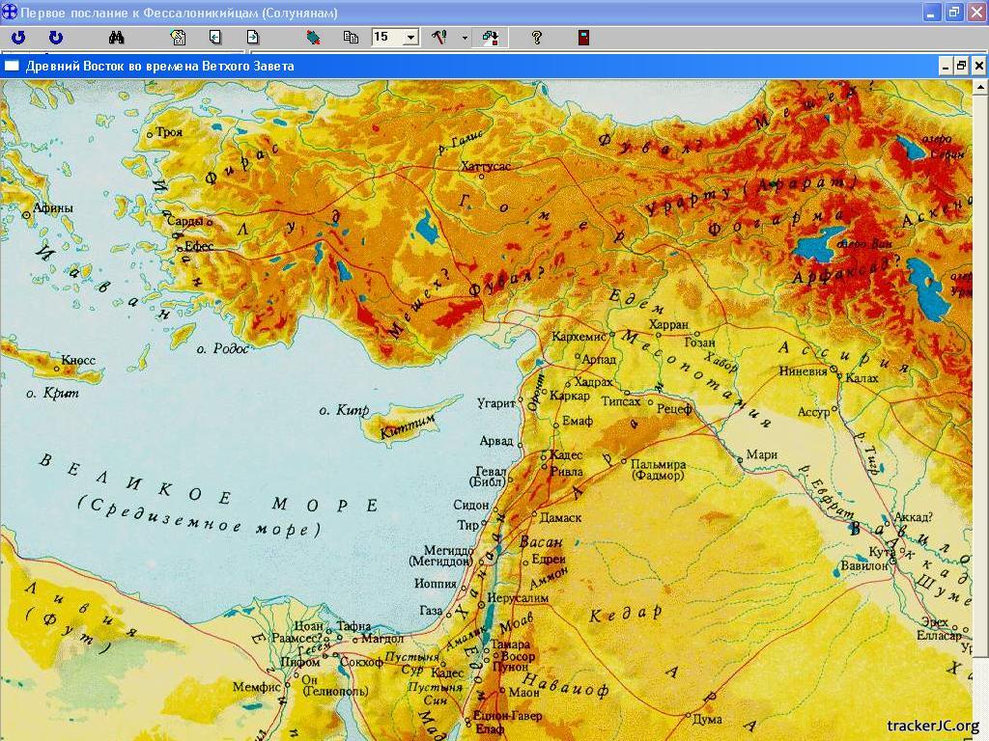Open the hammer tools settings icon

(x=439, y=38)
